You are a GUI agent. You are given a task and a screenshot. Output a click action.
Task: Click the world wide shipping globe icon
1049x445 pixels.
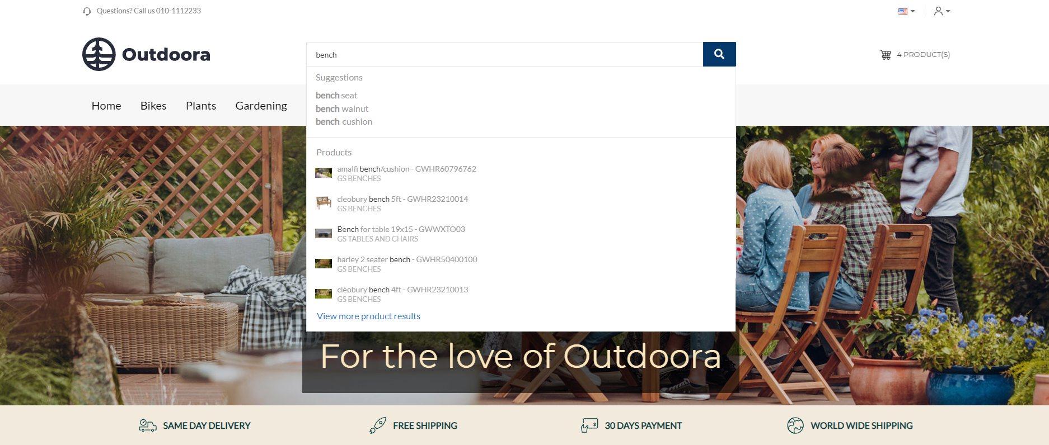click(795, 425)
